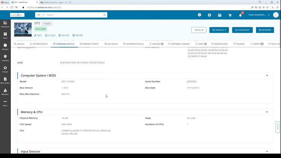
Task: Open the Dashboard from the sidebar
Action: (5, 24)
